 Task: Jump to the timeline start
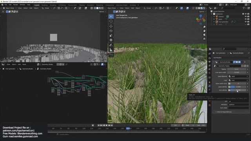(x=98, y=125)
